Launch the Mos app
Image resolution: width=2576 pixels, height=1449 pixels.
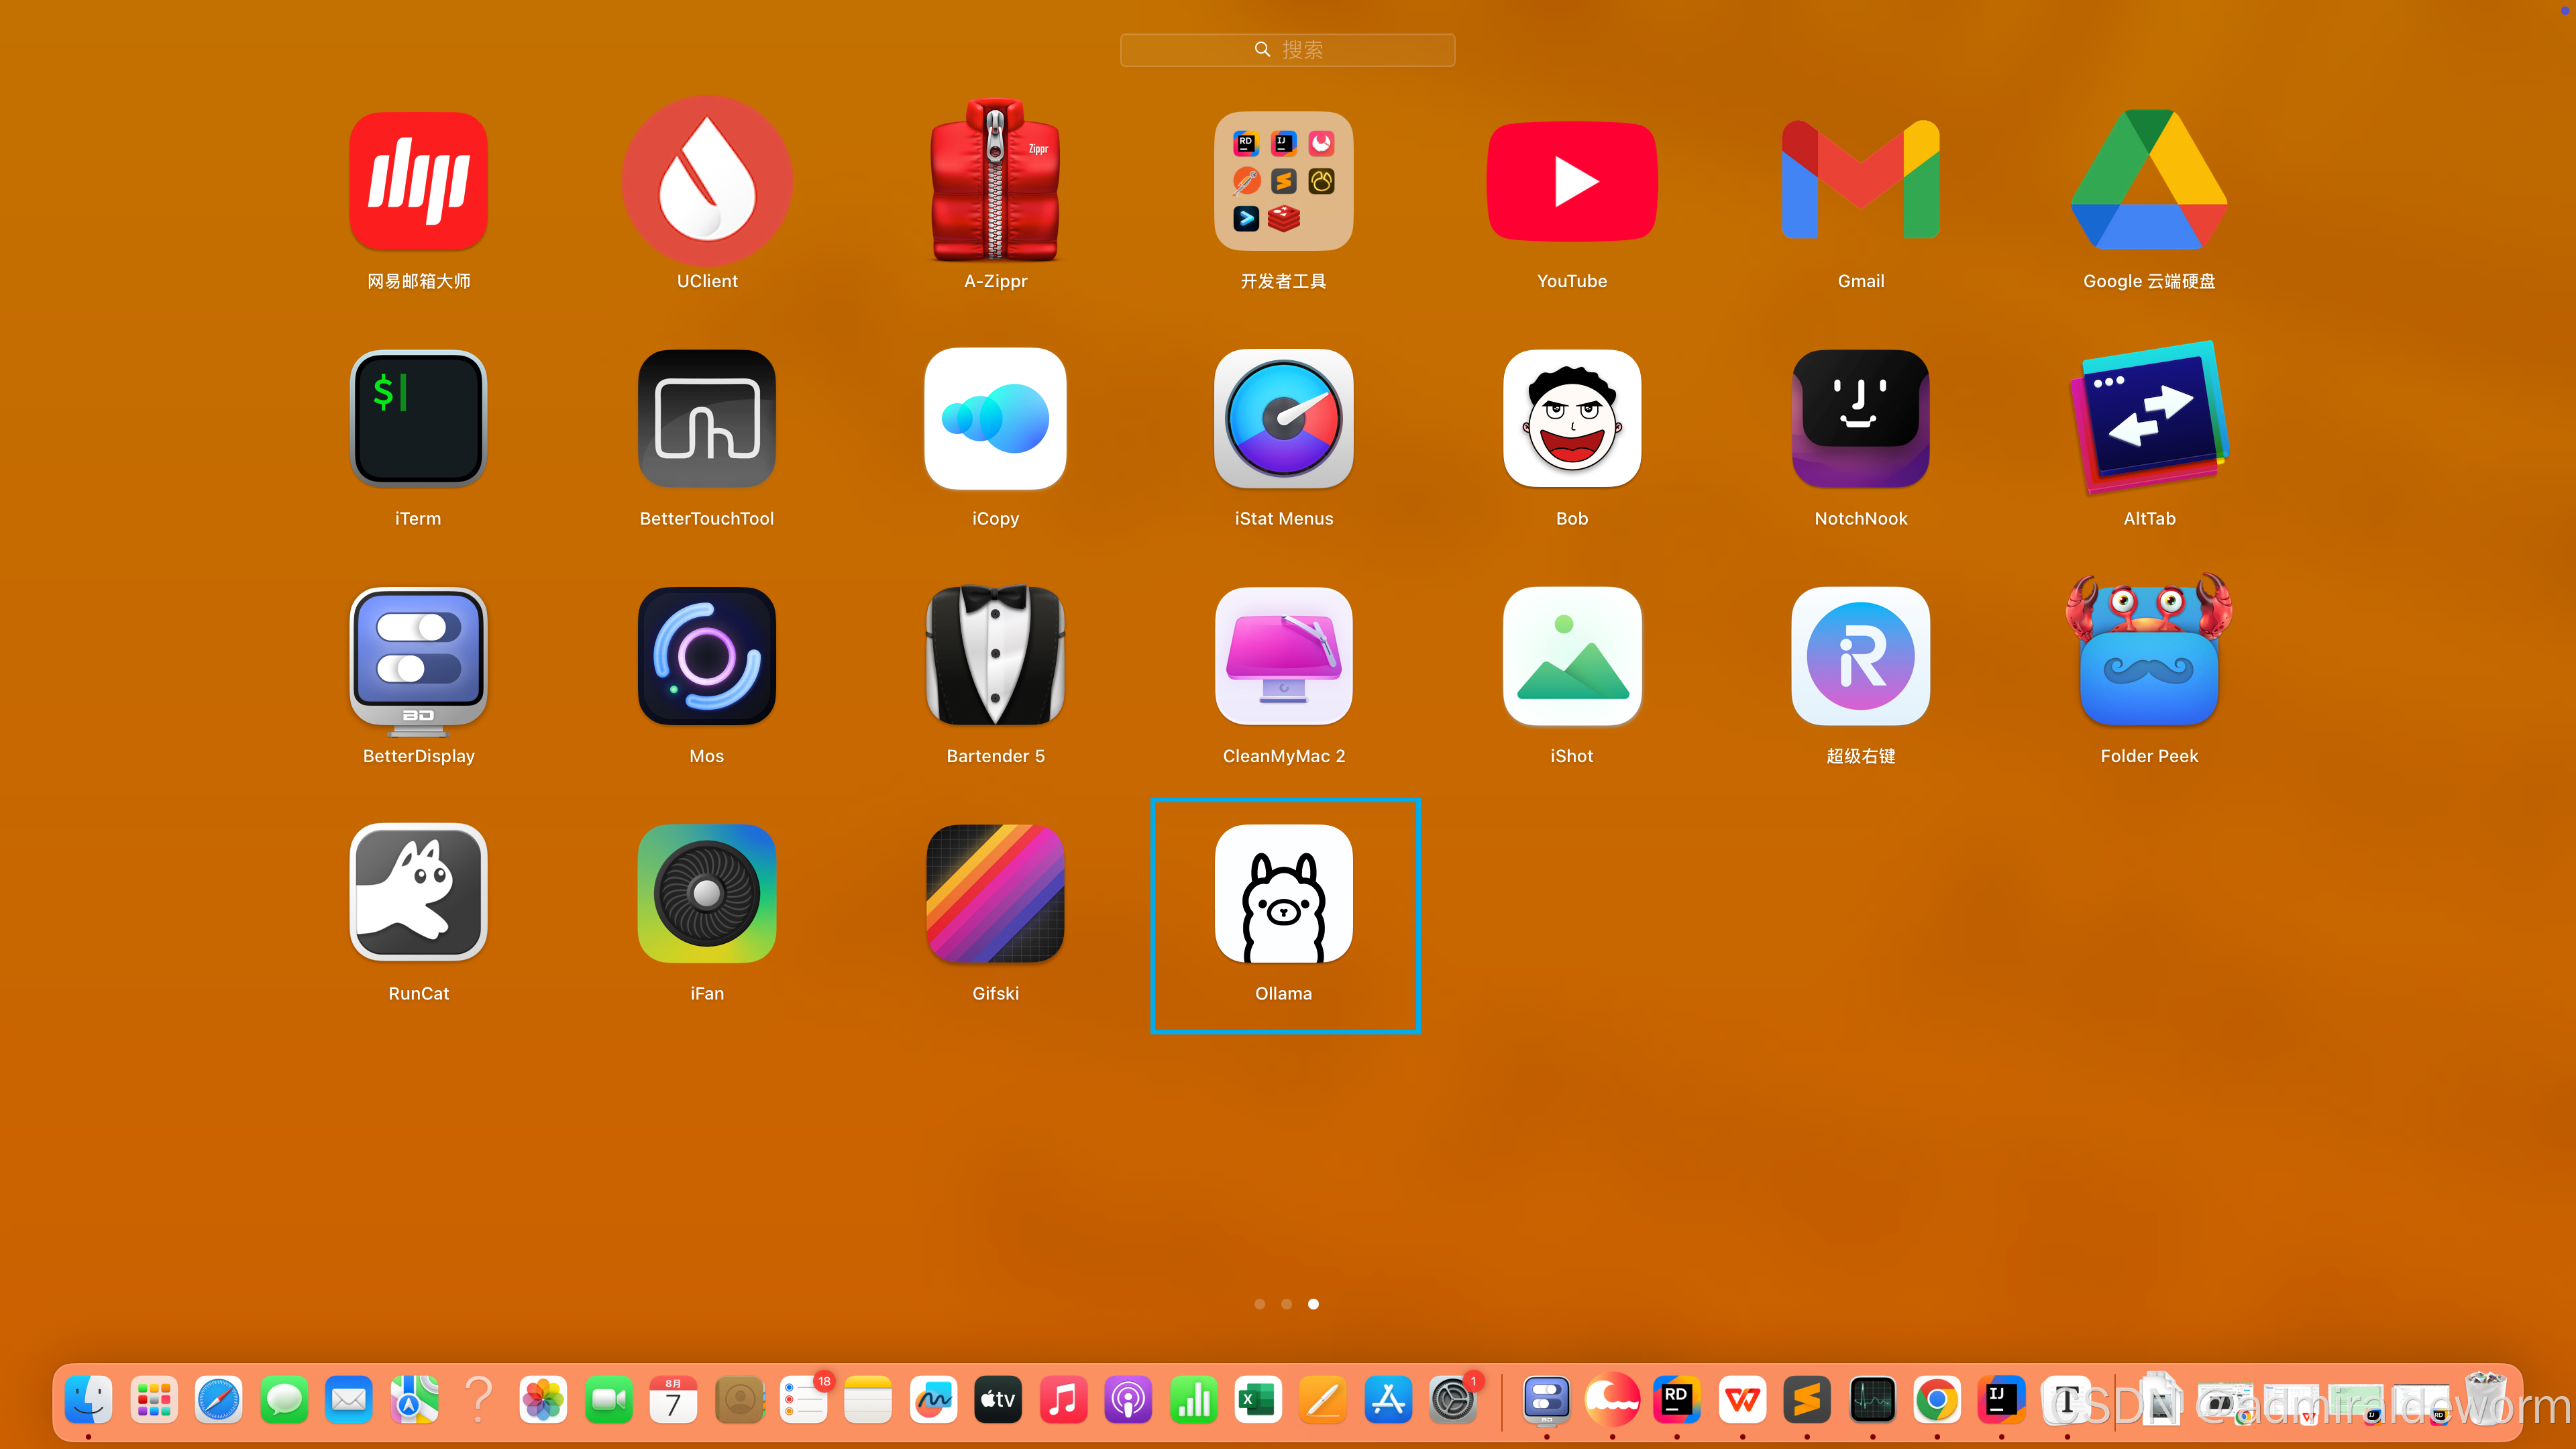pyautogui.click(x=707, y=656)
